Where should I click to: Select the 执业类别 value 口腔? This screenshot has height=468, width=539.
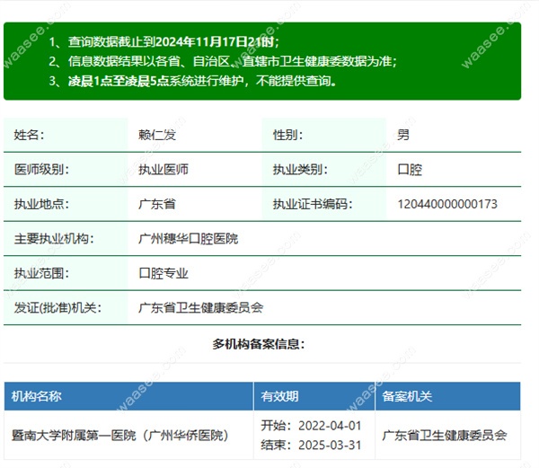point(410,170)
